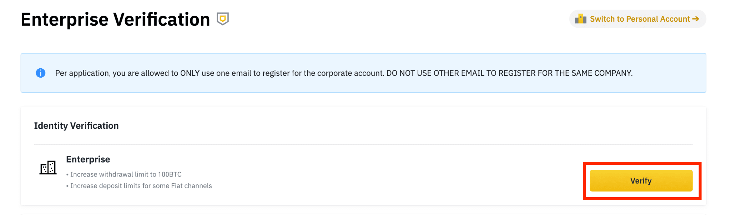Start enterprise verification with the Verify button
Viewport: 731px width, 215px height.
point(641,181)
